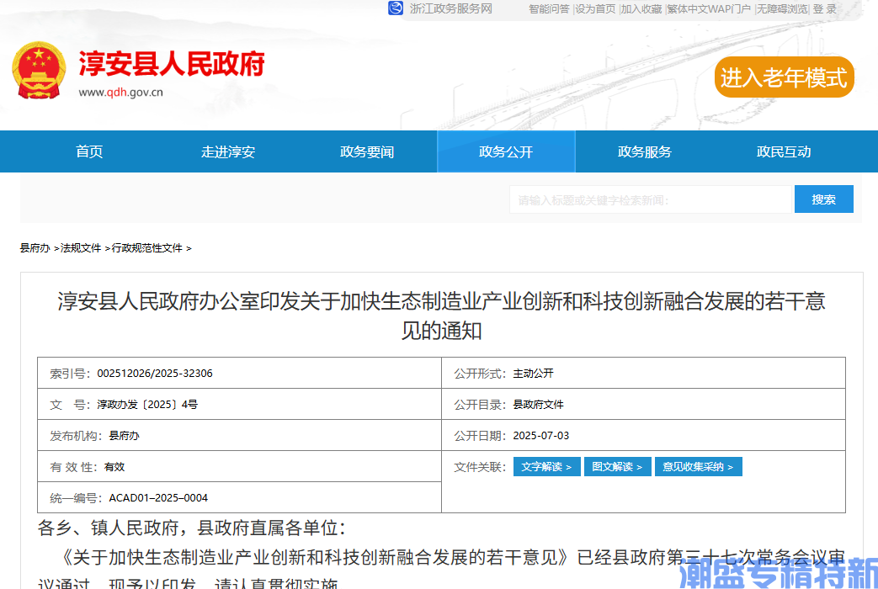Click 县府办 publishing agency value

(x=124, y=436)
